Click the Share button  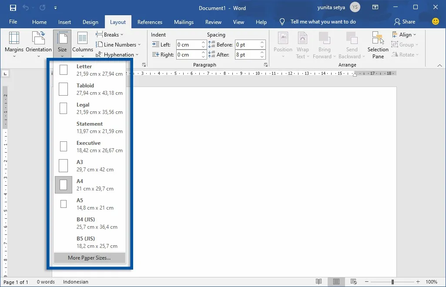coord(405,21)
